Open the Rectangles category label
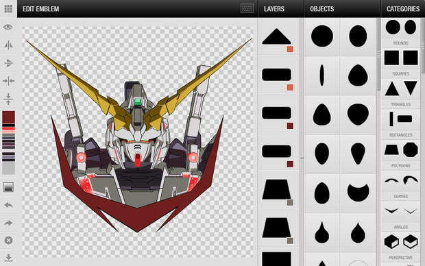The height and width of the screenshot is (266, 425). click(400, 135)
